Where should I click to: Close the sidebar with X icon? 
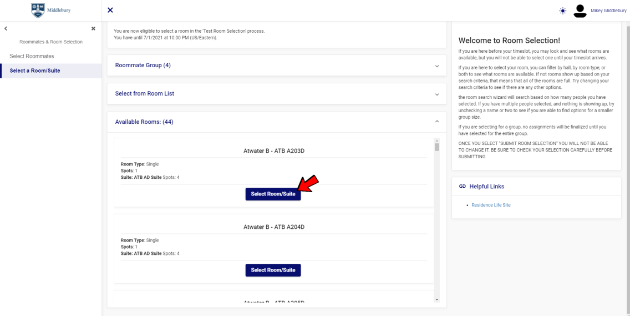click(x=93, y=28)
